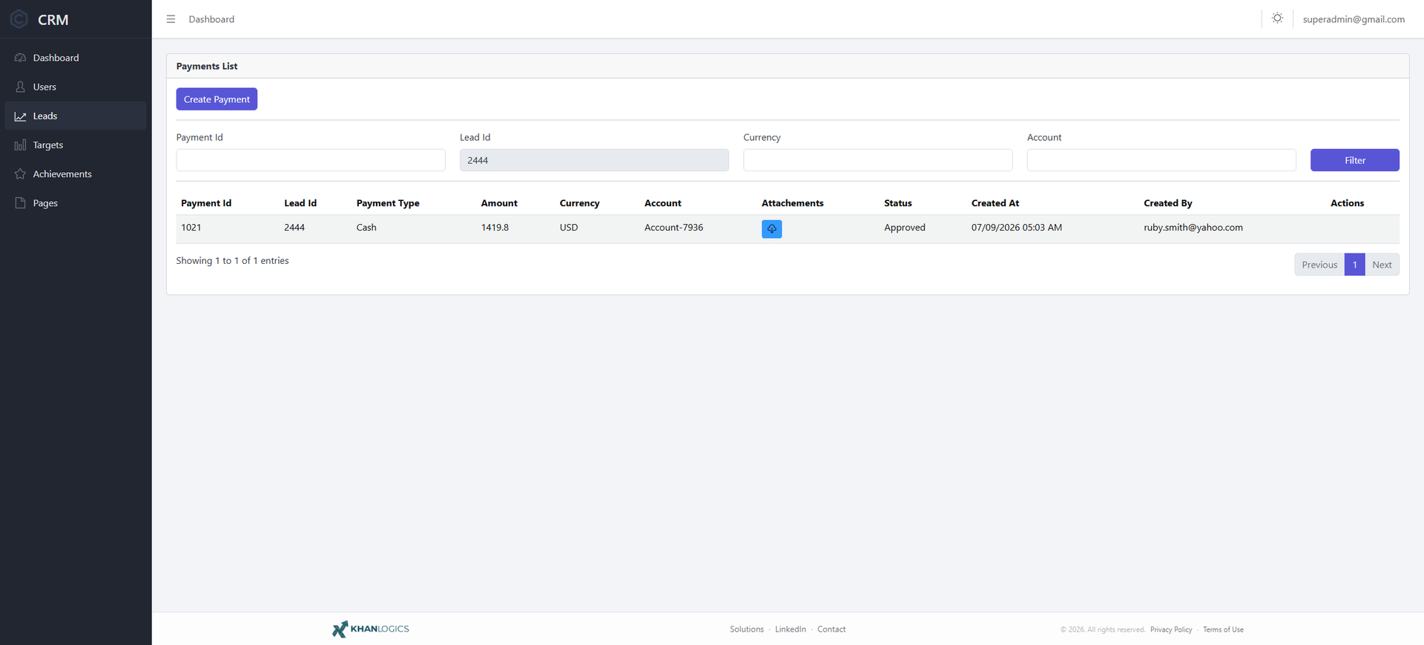
Task: Apply filters with the Filter button
Action: [1354, 160]
